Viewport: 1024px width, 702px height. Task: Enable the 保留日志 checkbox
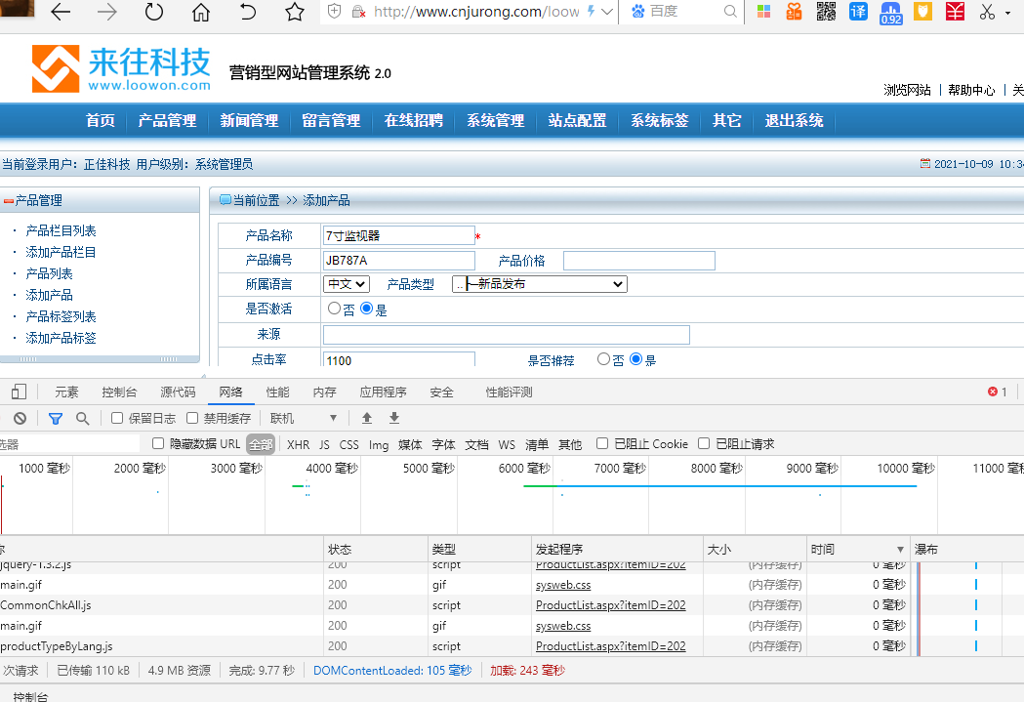[117, 418]
